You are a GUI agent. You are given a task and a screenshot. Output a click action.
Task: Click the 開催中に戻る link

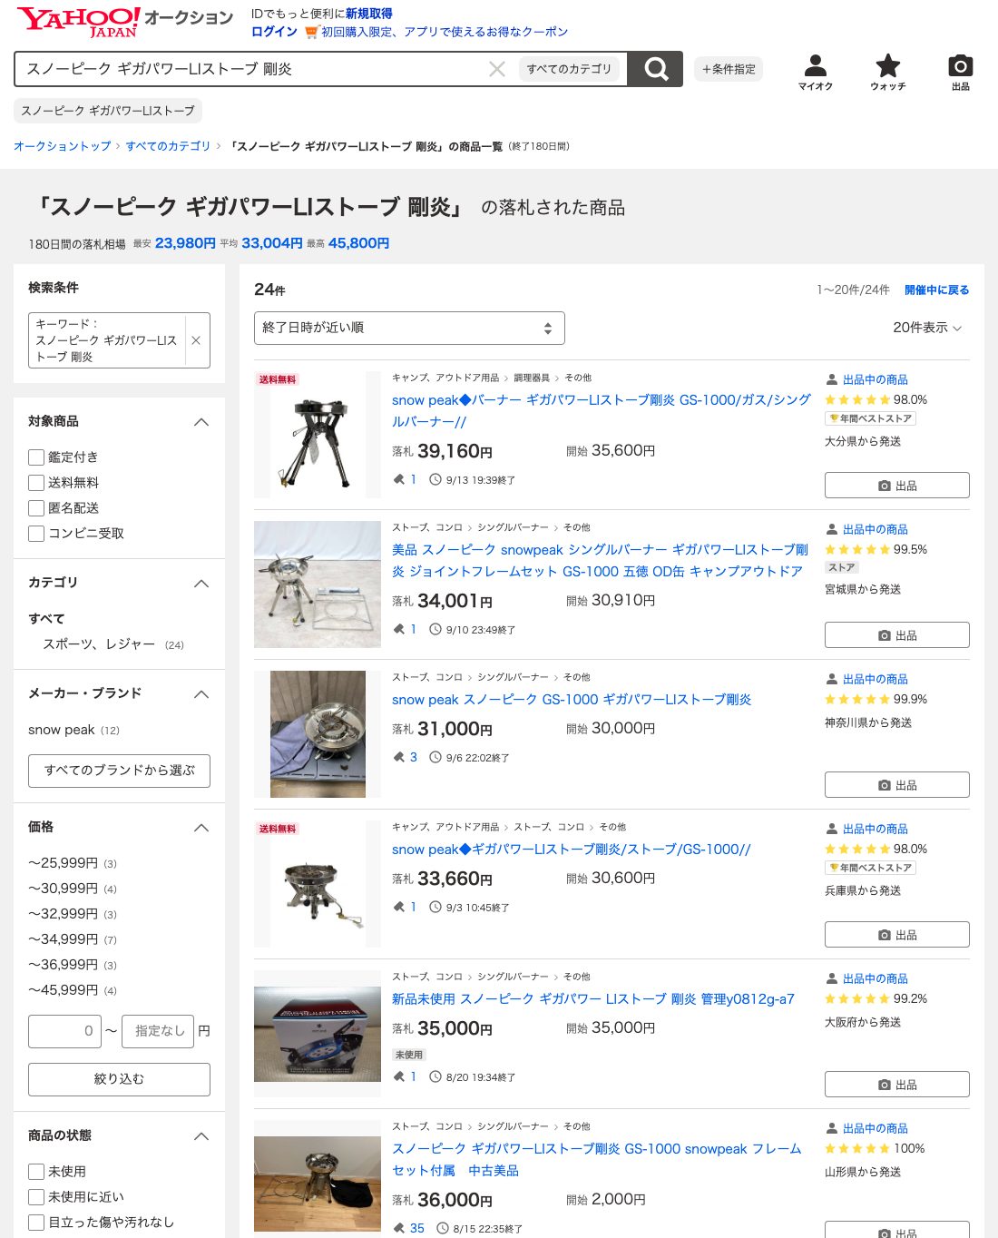(x=936, y=290)
